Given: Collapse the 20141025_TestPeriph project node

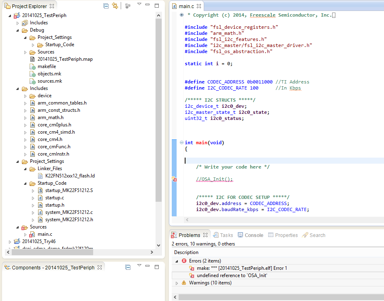Looking at the screenshot, I should click(10, 16).
